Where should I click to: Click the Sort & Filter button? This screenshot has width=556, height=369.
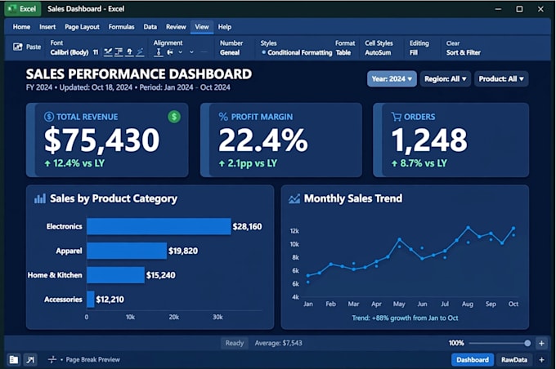click(463, 53)
